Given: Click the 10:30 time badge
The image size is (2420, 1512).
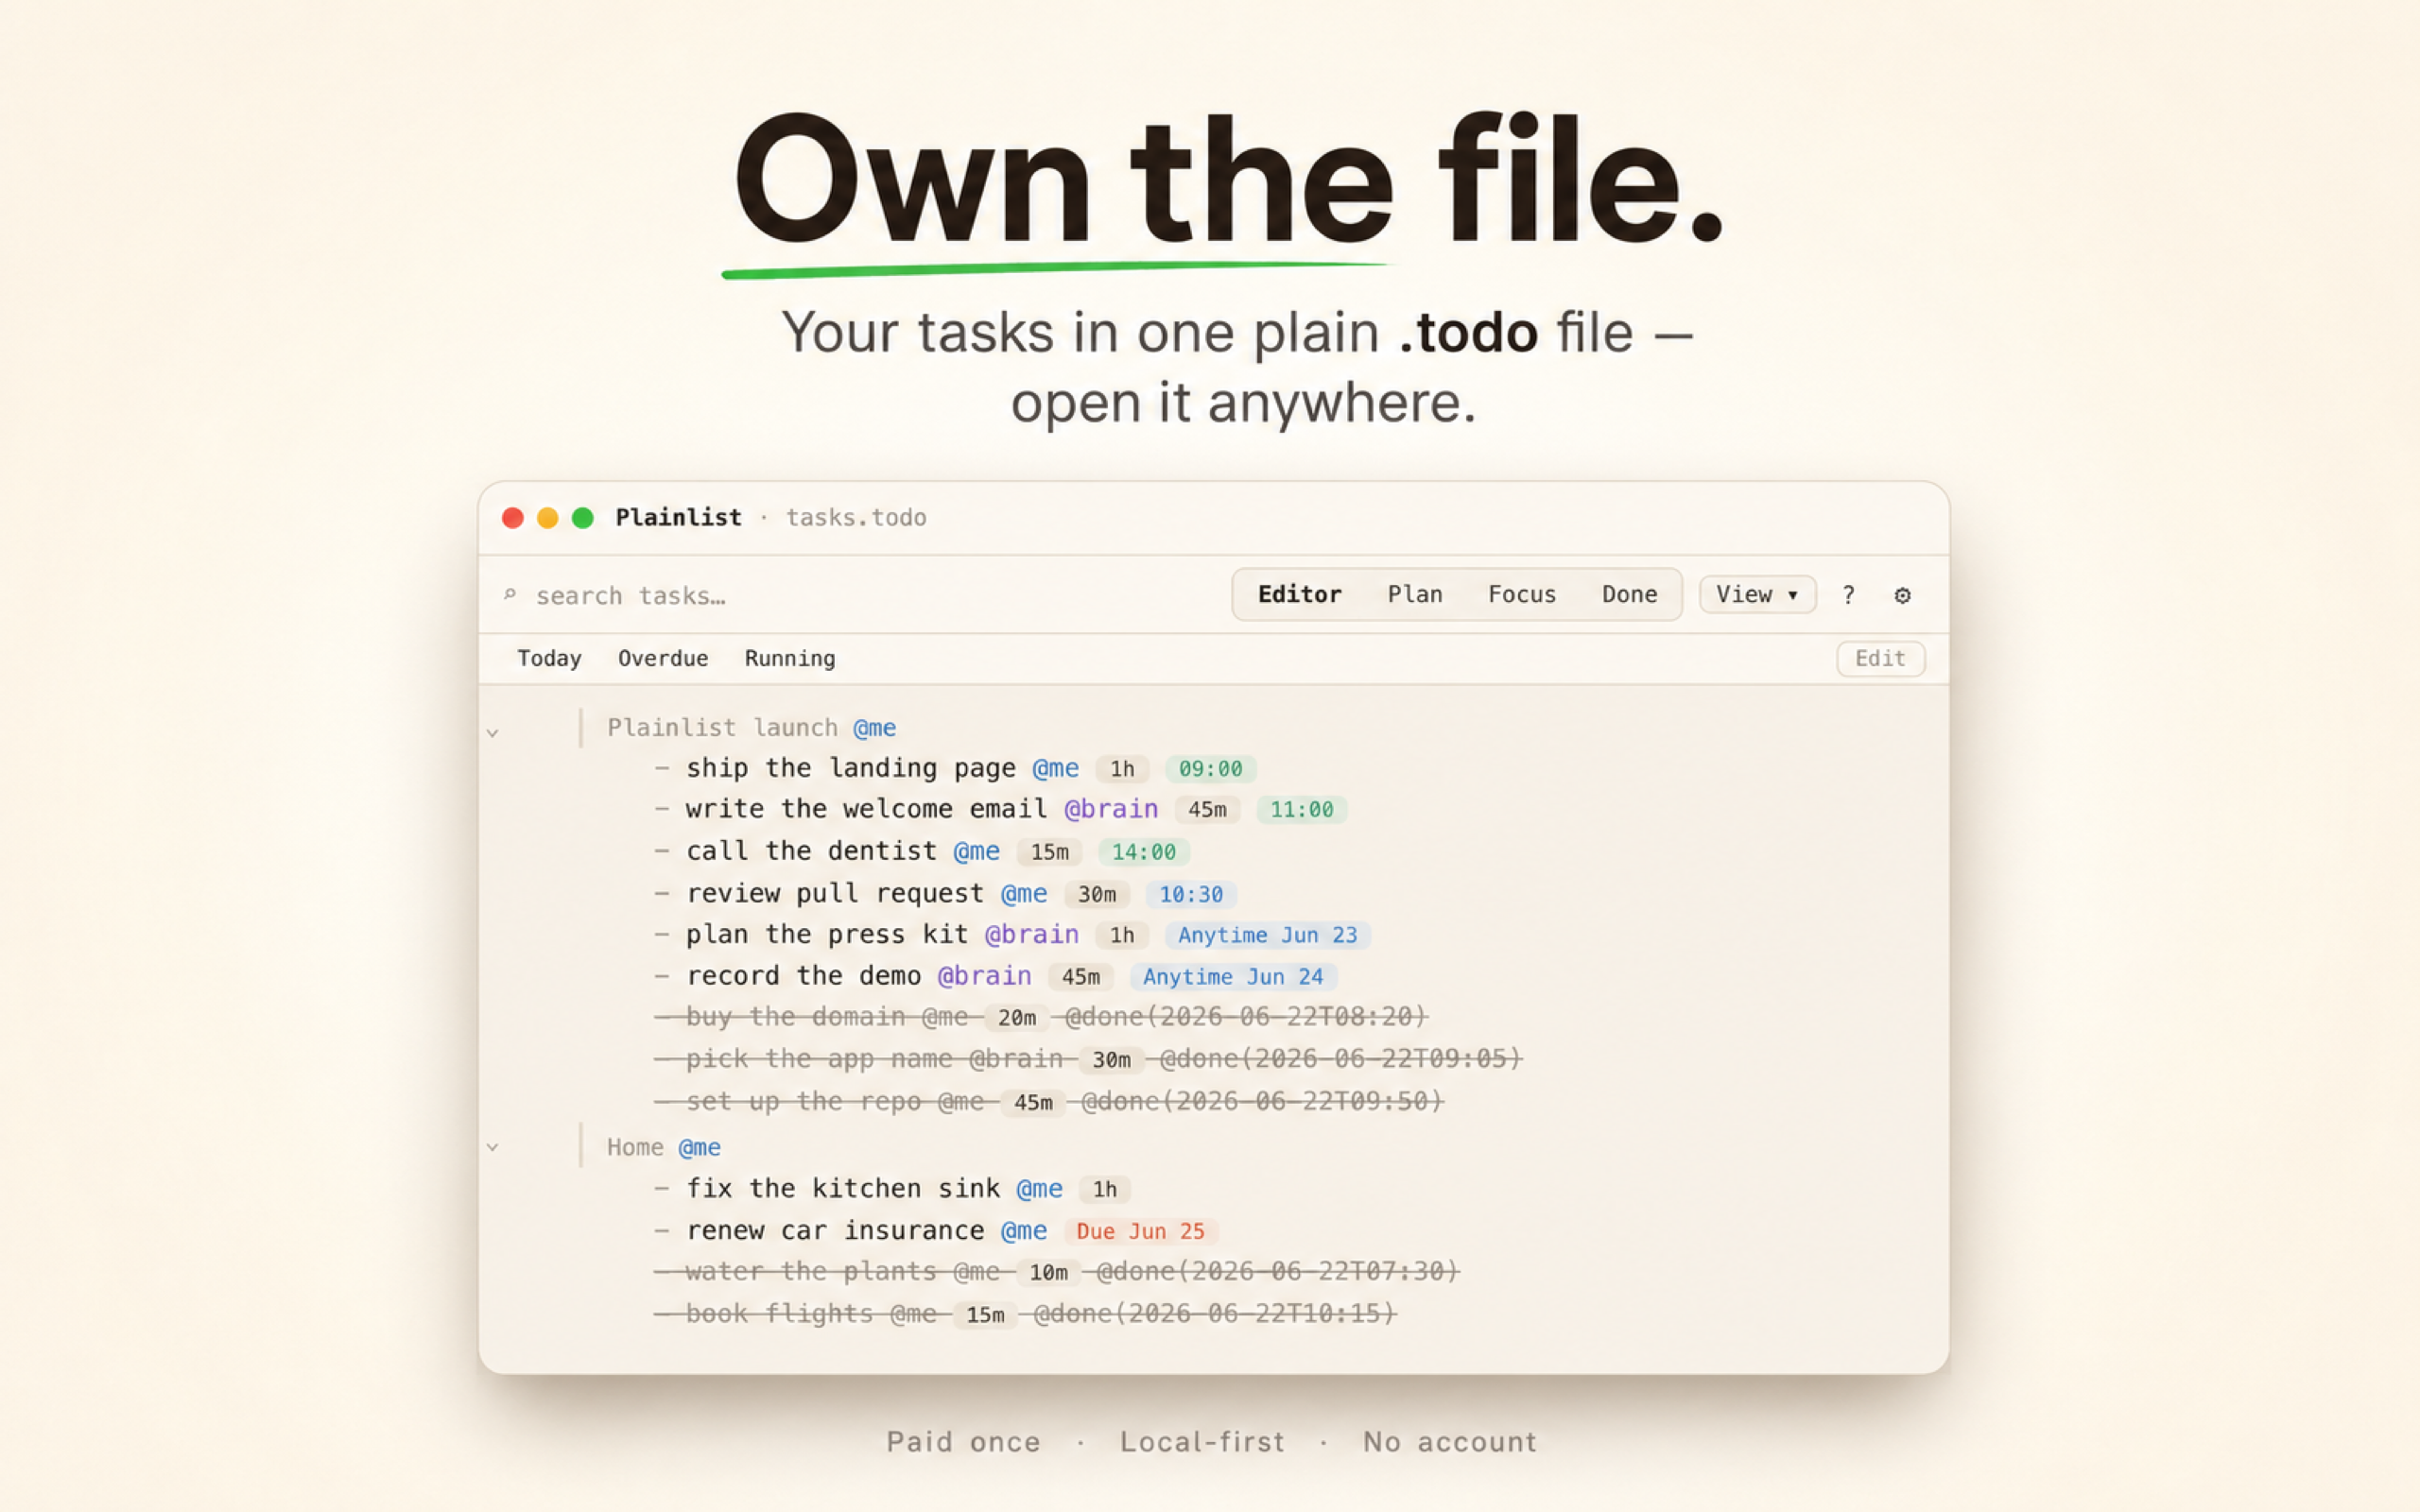Looking at the screenshot, I should point(1190,894).
